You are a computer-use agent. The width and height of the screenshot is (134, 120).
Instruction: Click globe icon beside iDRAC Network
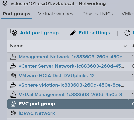coord(13,113)
